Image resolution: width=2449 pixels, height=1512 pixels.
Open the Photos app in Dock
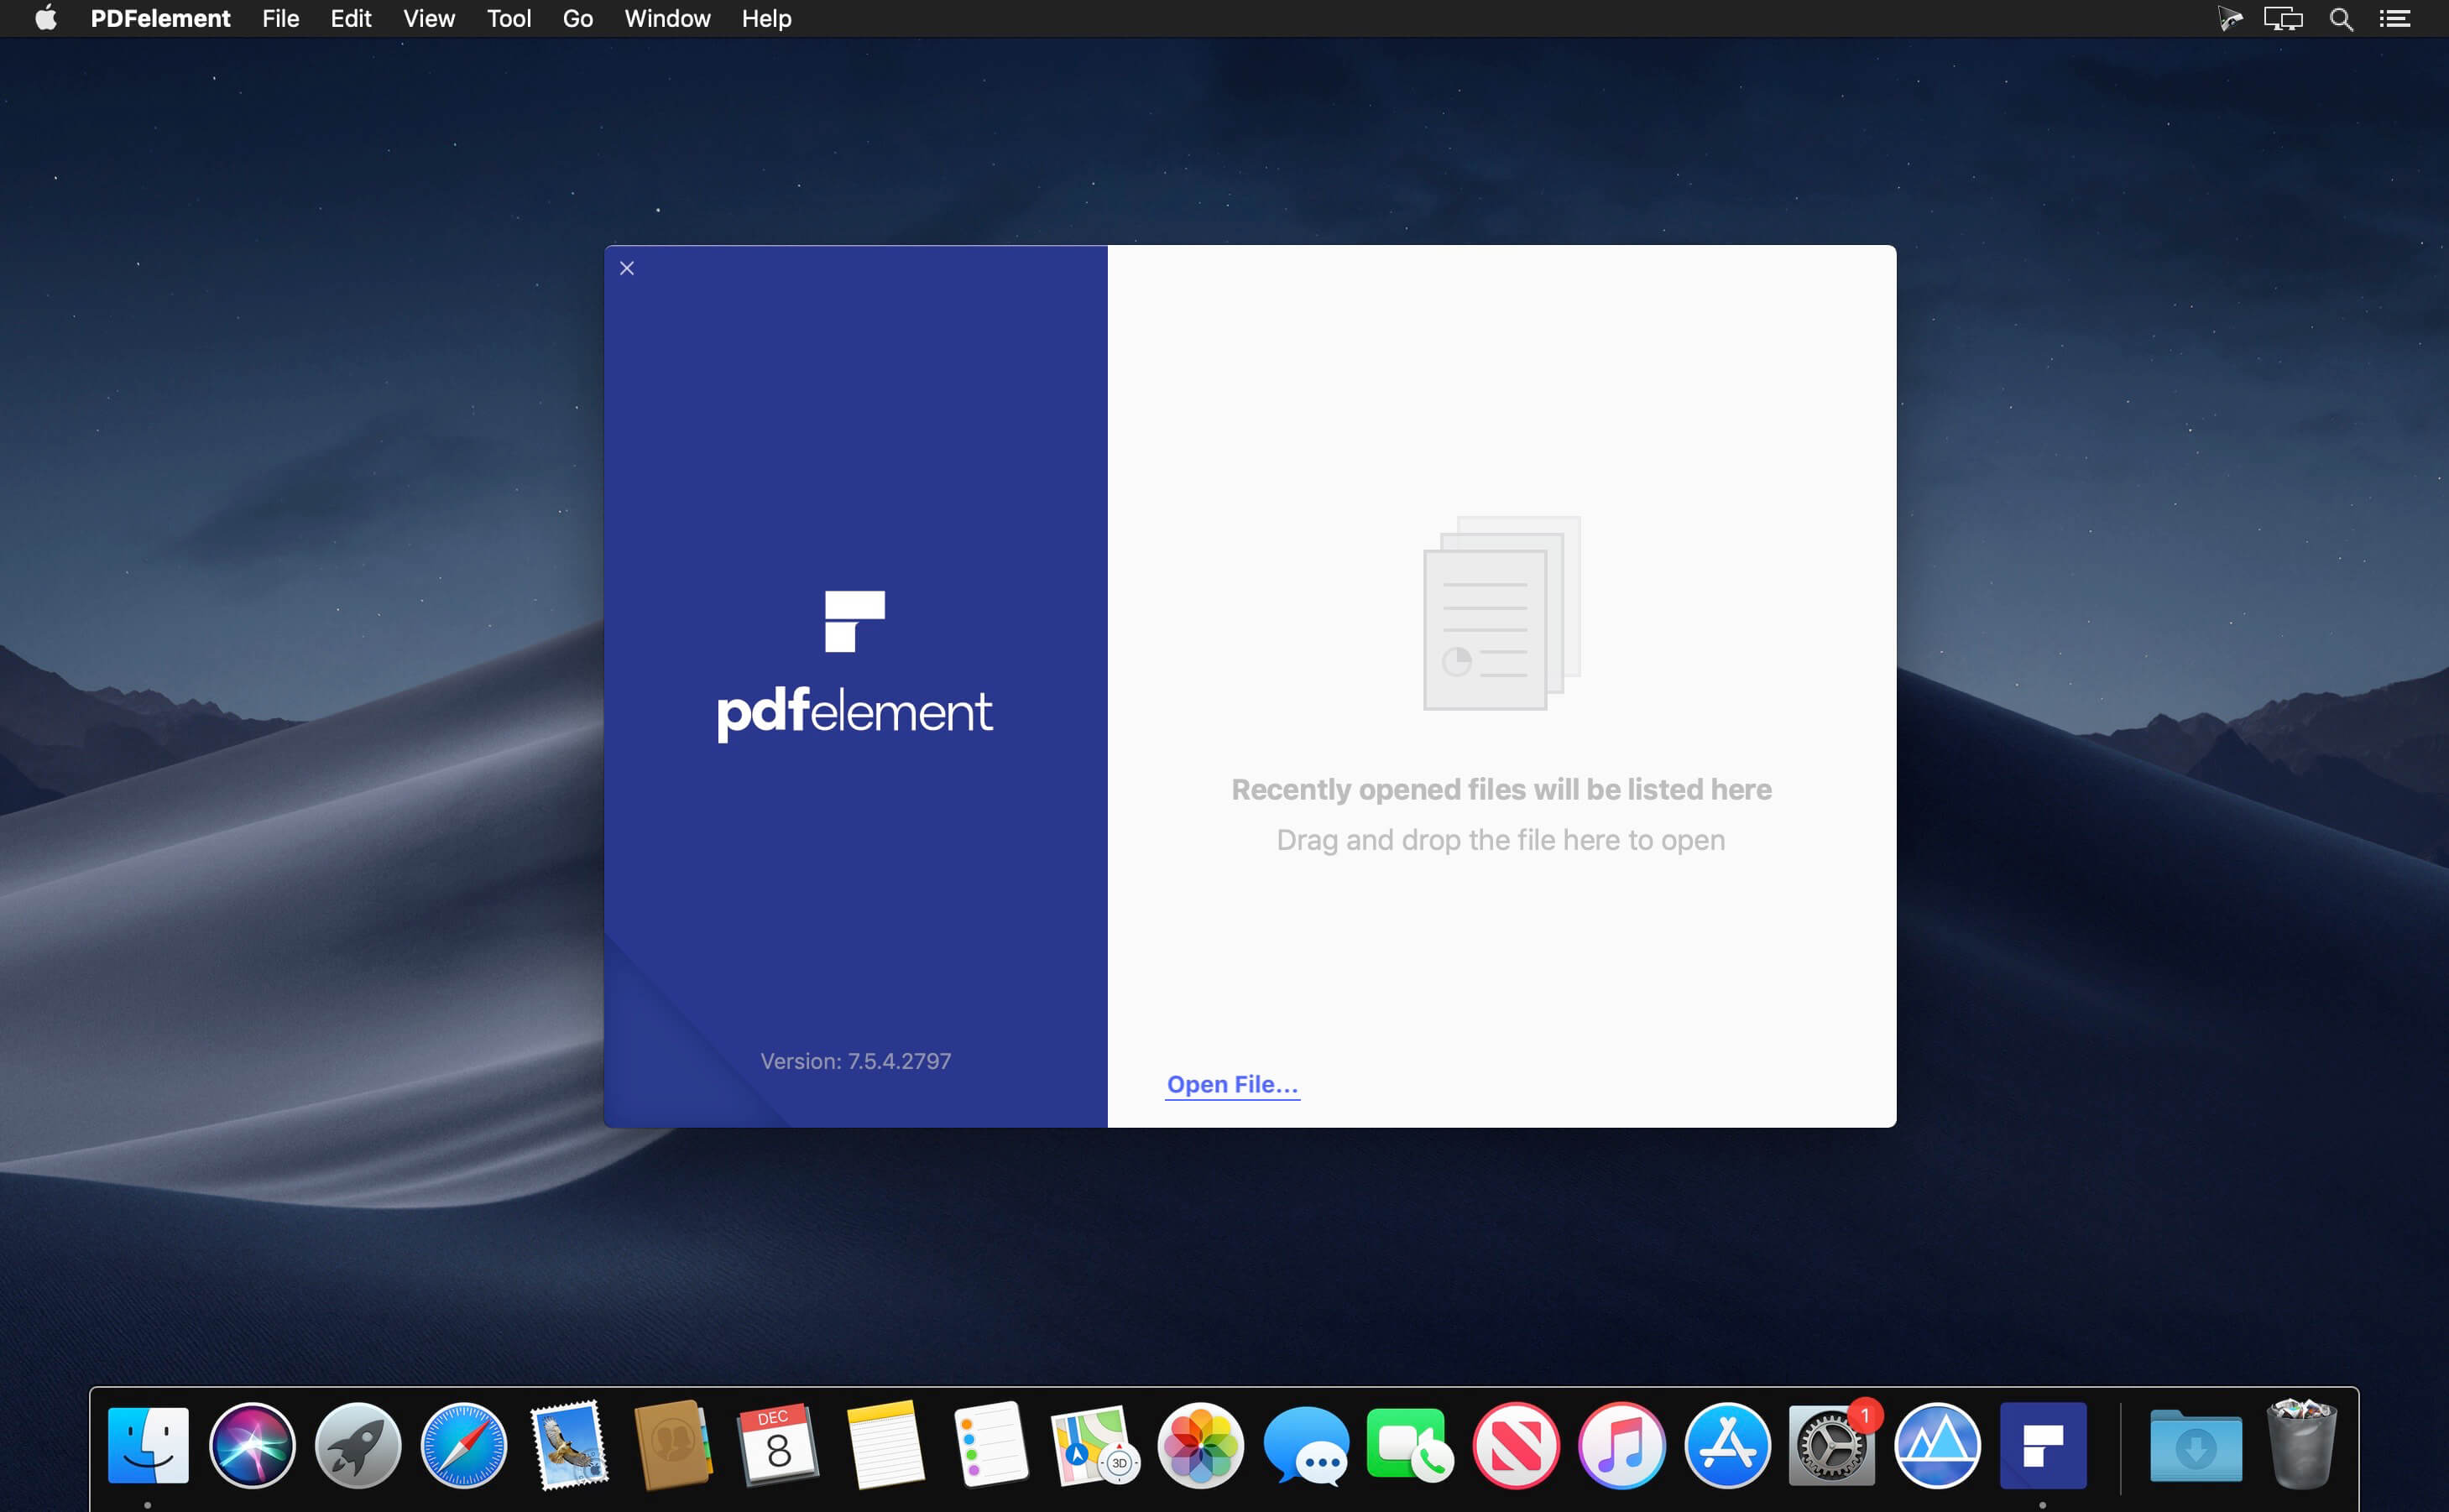click(1200, 1445)
